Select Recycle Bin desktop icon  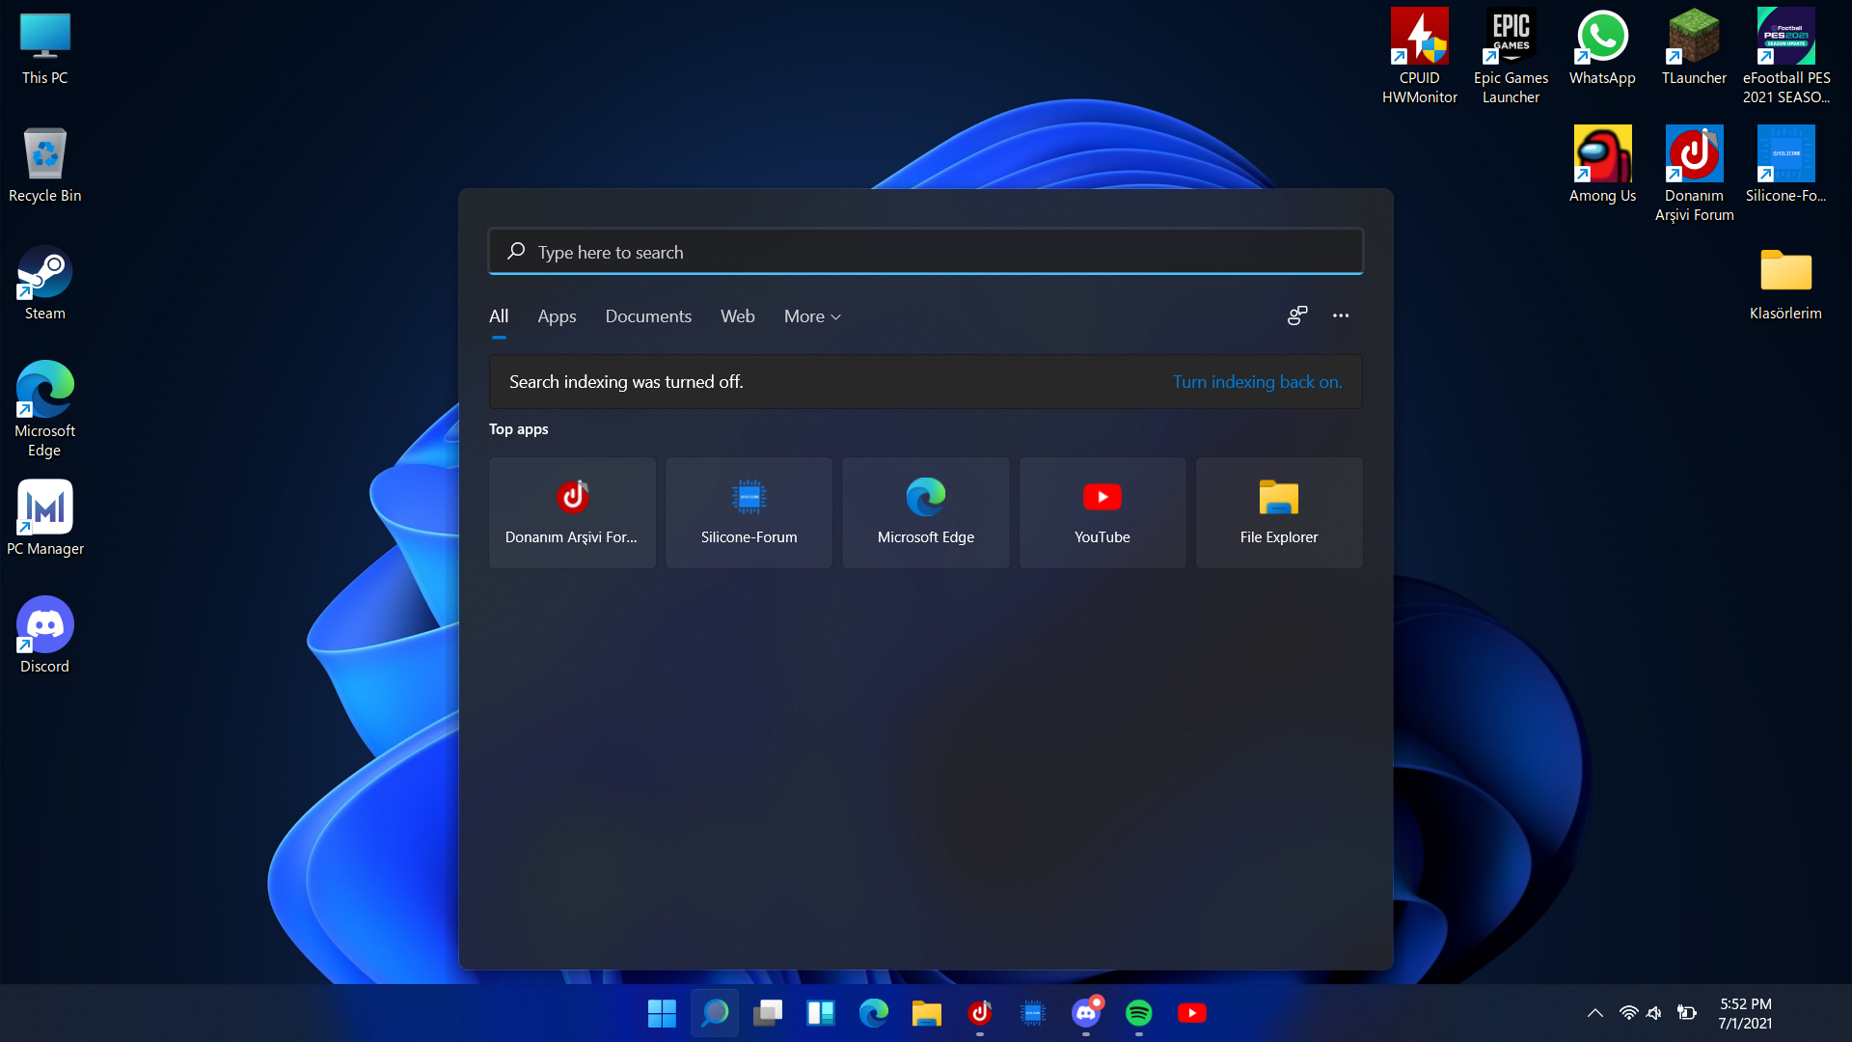(x=44, y=166)
